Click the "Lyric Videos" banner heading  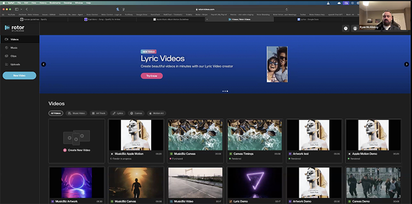tap(163, 59)
